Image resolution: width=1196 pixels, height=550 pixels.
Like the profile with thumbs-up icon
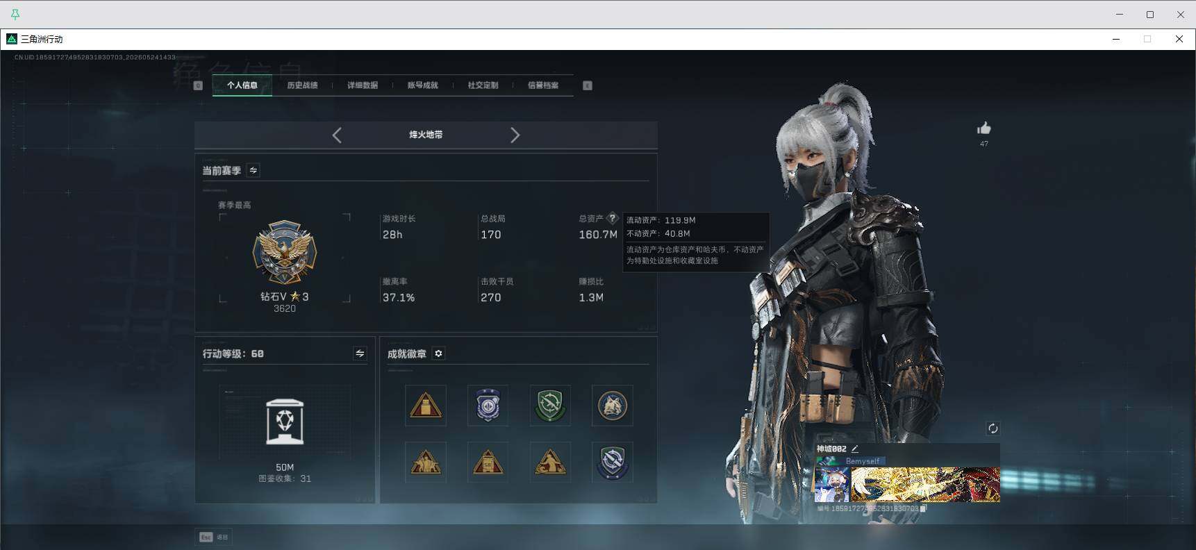(984, 128)
